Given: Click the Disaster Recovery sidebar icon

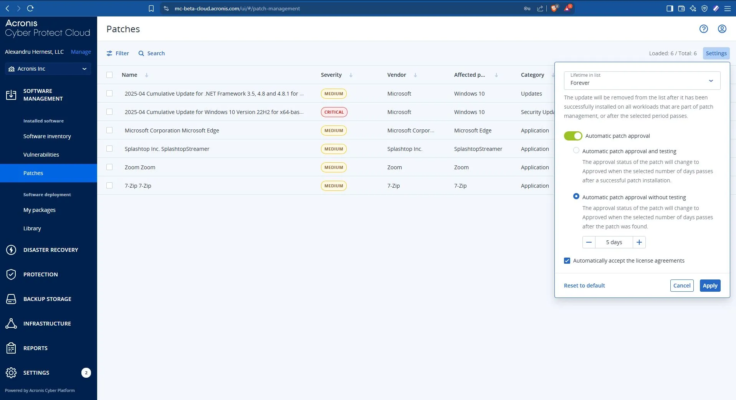Looking at the screenshot, I should [x=11, y=250].
